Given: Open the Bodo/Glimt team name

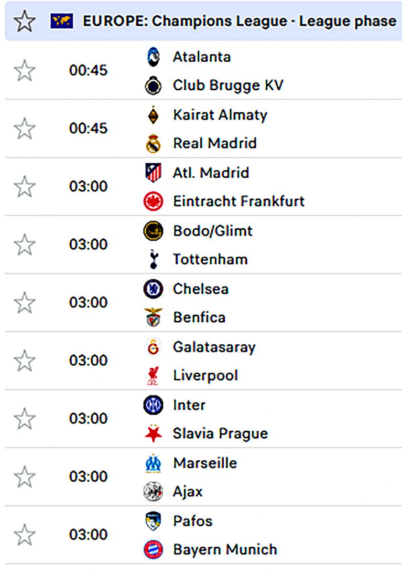Looking at the screenshot, I should click(x=213, y=231).
